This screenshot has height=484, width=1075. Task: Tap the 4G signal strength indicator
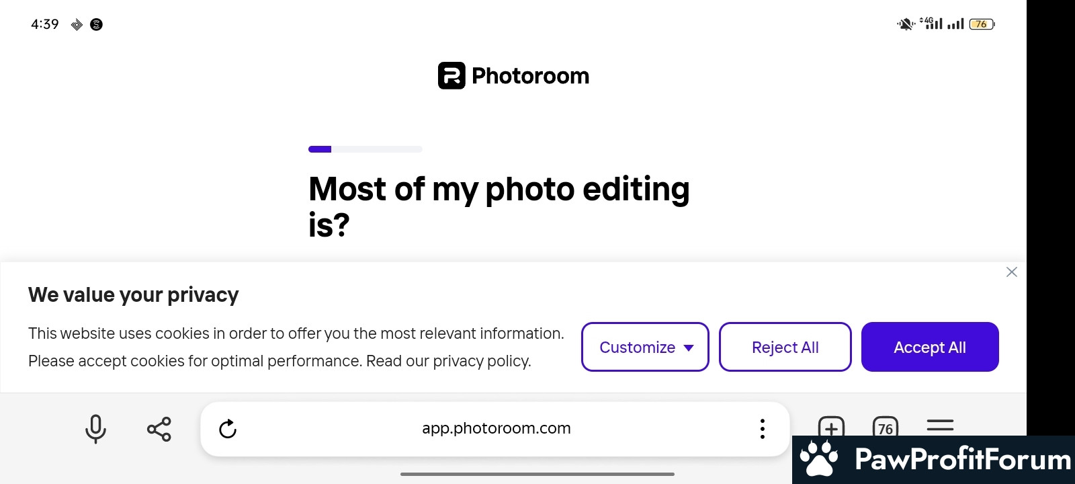click(931, 24)
